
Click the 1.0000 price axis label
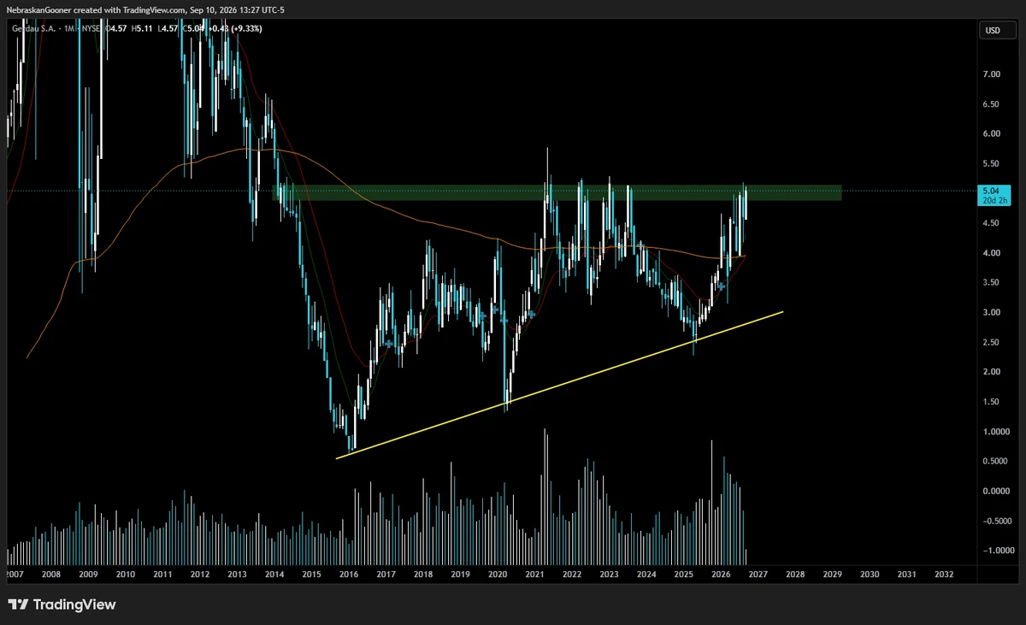[994, 432]
